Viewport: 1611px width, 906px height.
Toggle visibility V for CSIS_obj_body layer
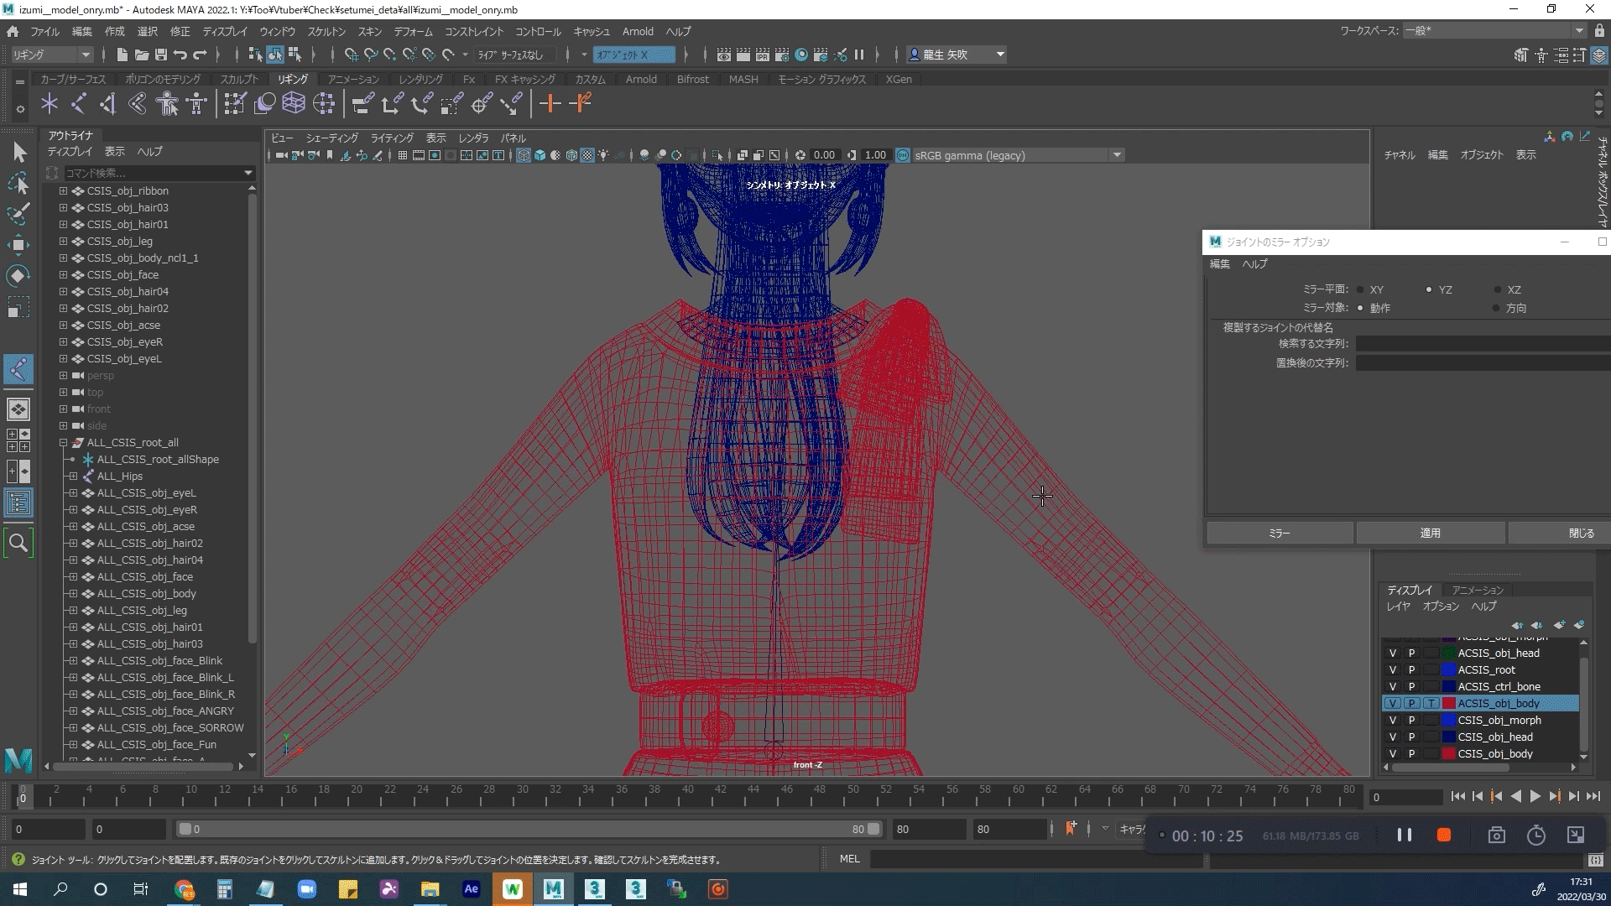tap(1392, 753)
